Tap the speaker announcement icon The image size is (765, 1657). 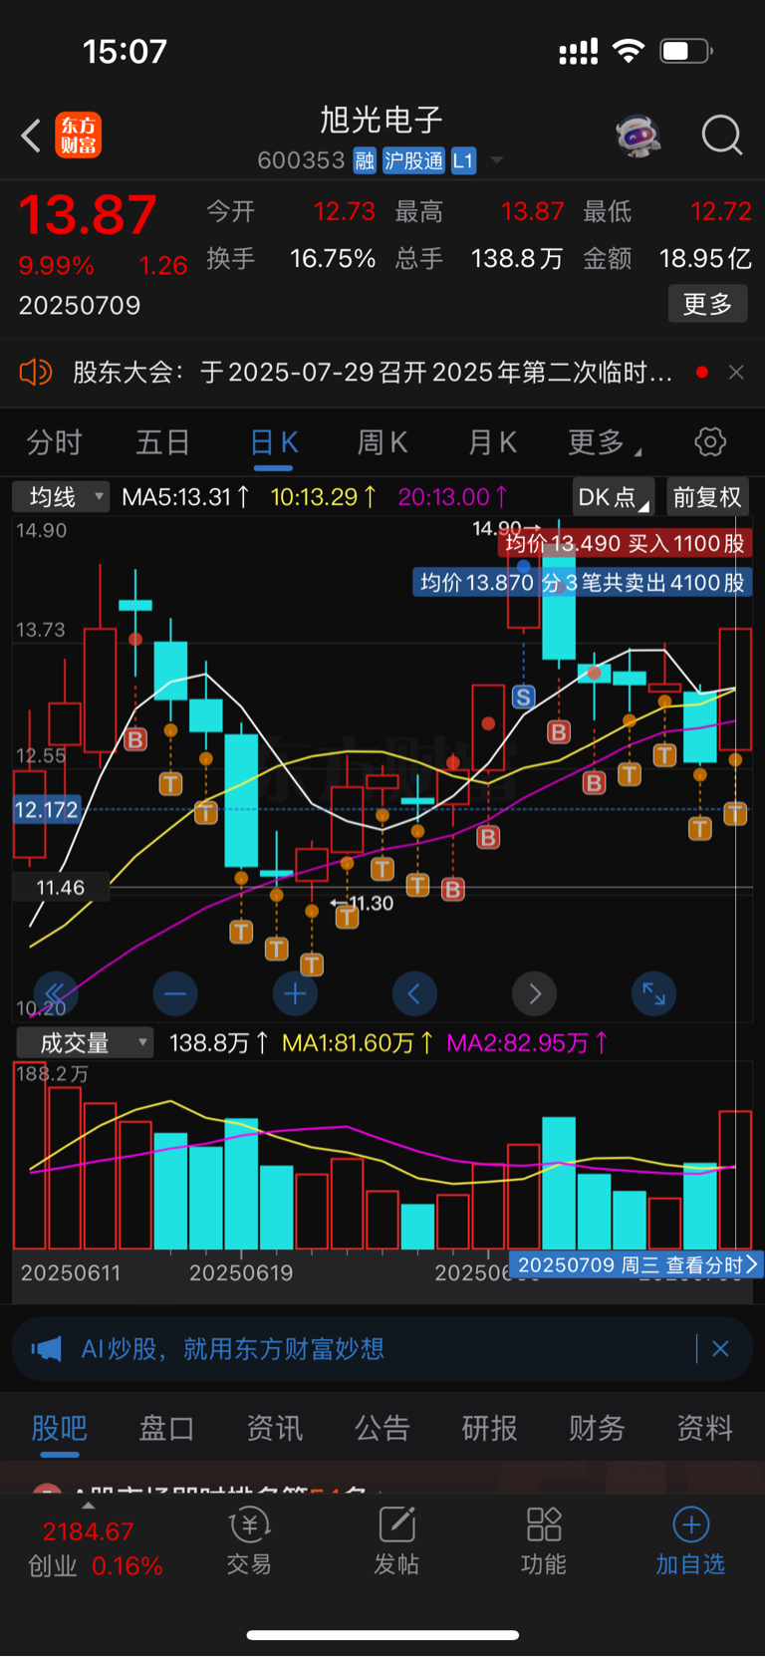pos(35,373)
